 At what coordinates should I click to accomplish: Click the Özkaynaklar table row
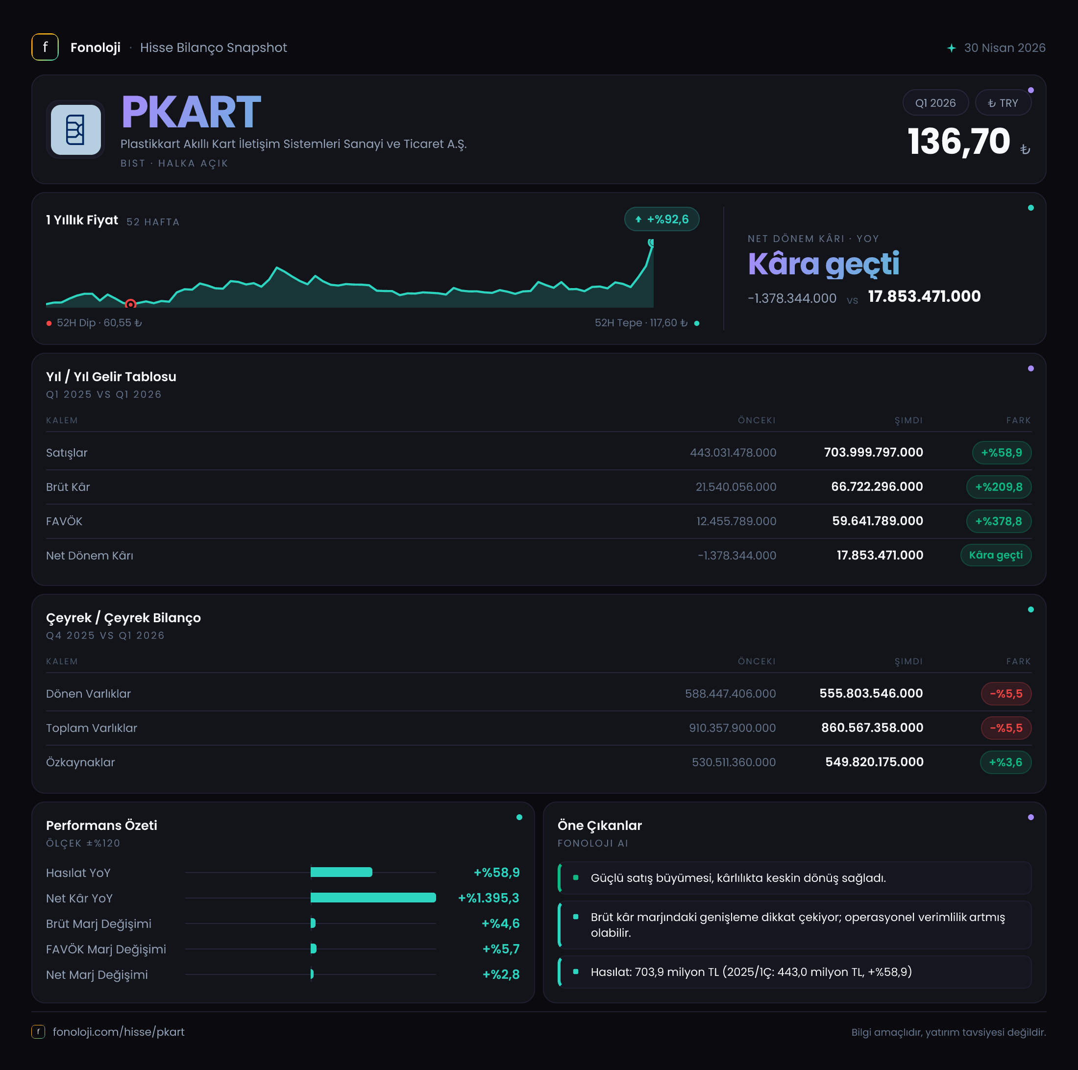tap(539, 762)
